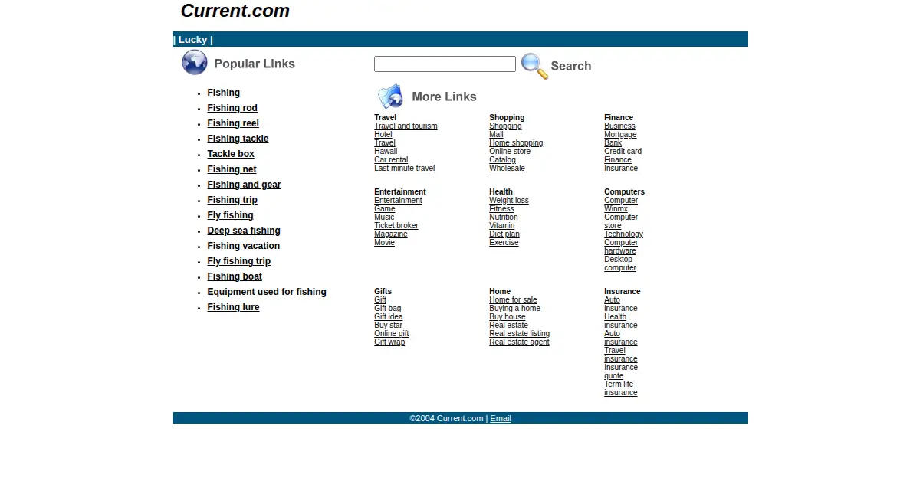
Task: Visit the Home shopping link
Action: [x=516, y=143]
